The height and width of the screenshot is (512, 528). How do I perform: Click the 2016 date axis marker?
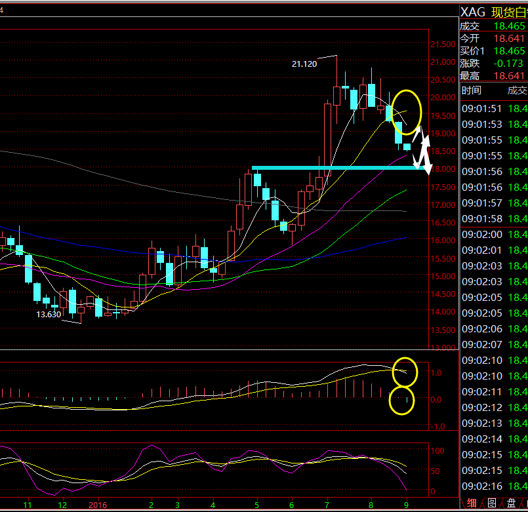pos(97,505)
